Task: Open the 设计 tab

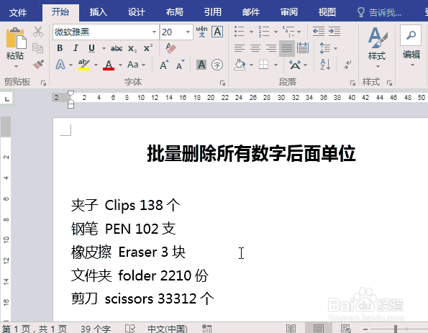Action: pyautogui.click(x=137, y=12)
